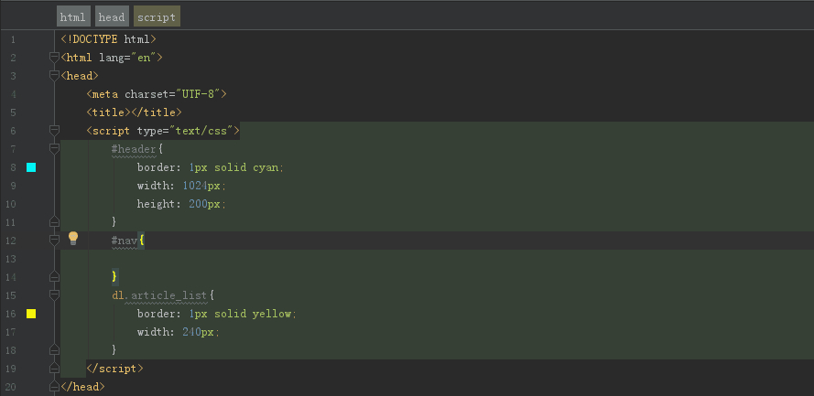Image resolution: width=814 pixels, height=396 pixels.
Task: Click the cyan color preview in gutter
Action: (31, 167)
